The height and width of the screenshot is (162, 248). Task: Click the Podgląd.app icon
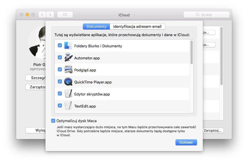click(68, 70)
